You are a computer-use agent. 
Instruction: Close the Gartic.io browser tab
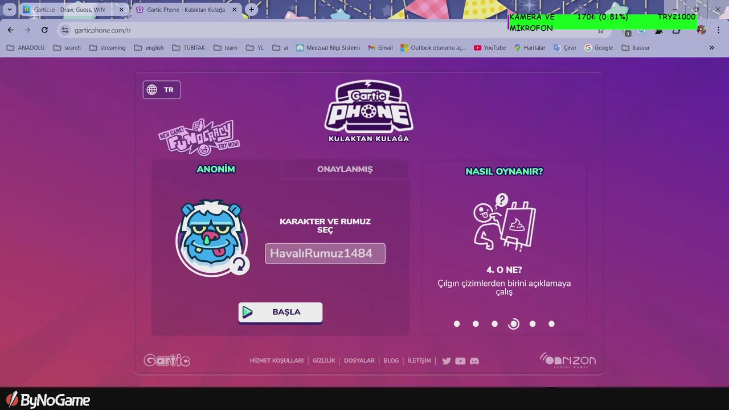[x=121, y=10]
